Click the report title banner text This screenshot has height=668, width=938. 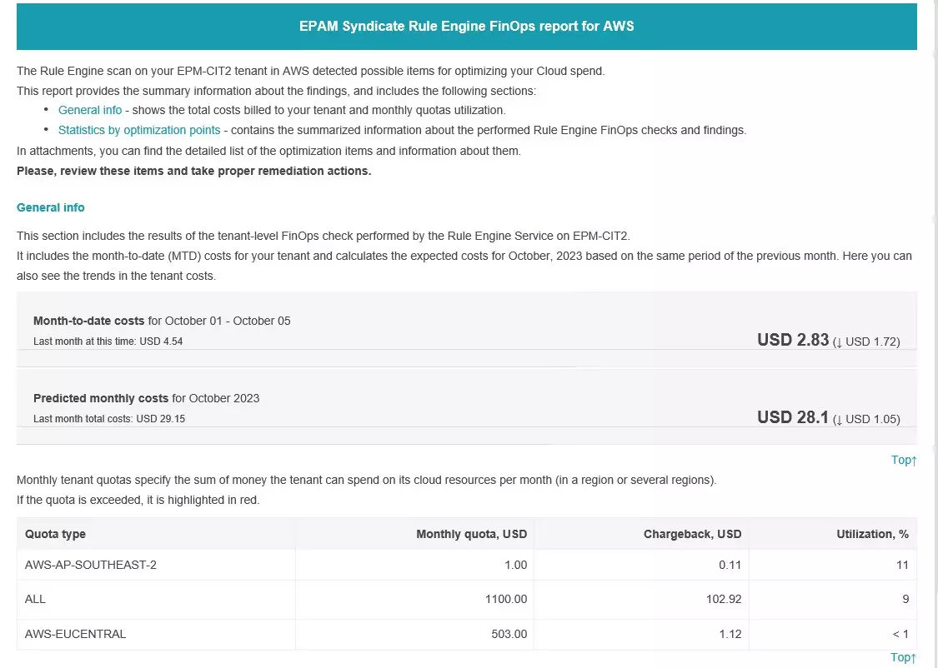(467, 27)
